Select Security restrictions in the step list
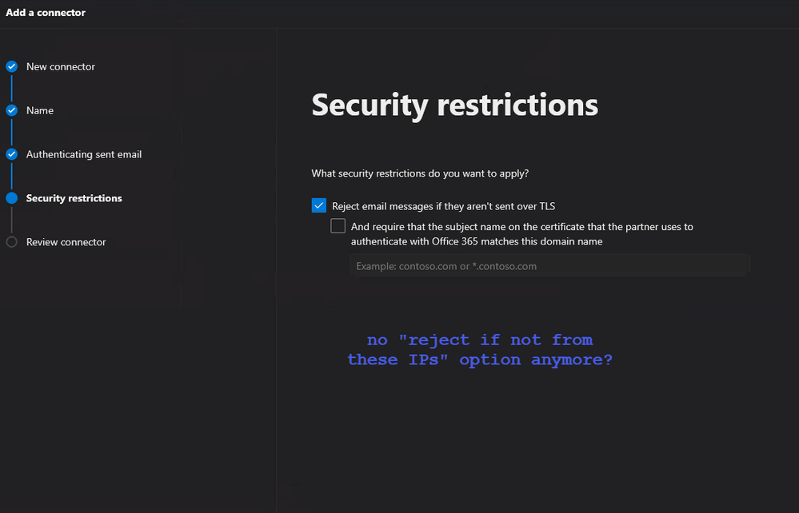This screenshot has height=513, width=799. tap(74, 198)
